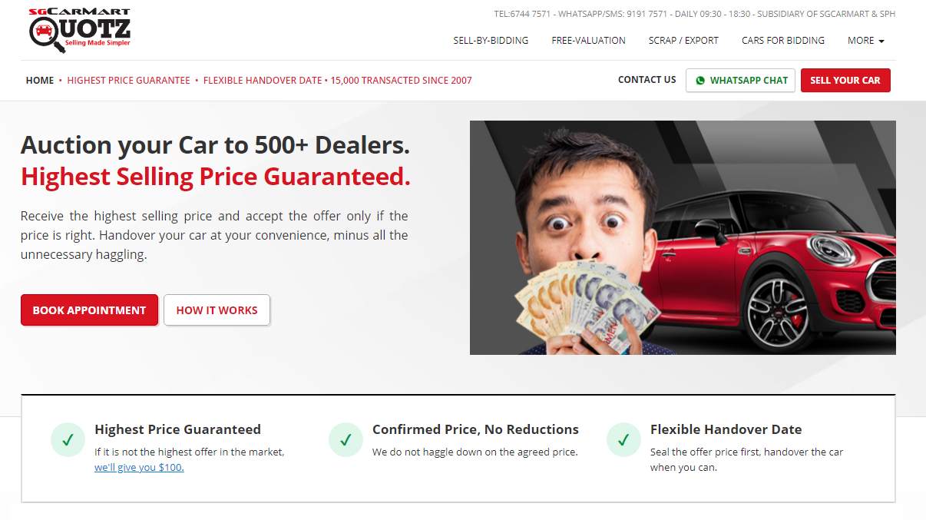Click the WHATSAPP CHAT button
The width and height of the screenshot is (926, 520).
coord(740,81)
